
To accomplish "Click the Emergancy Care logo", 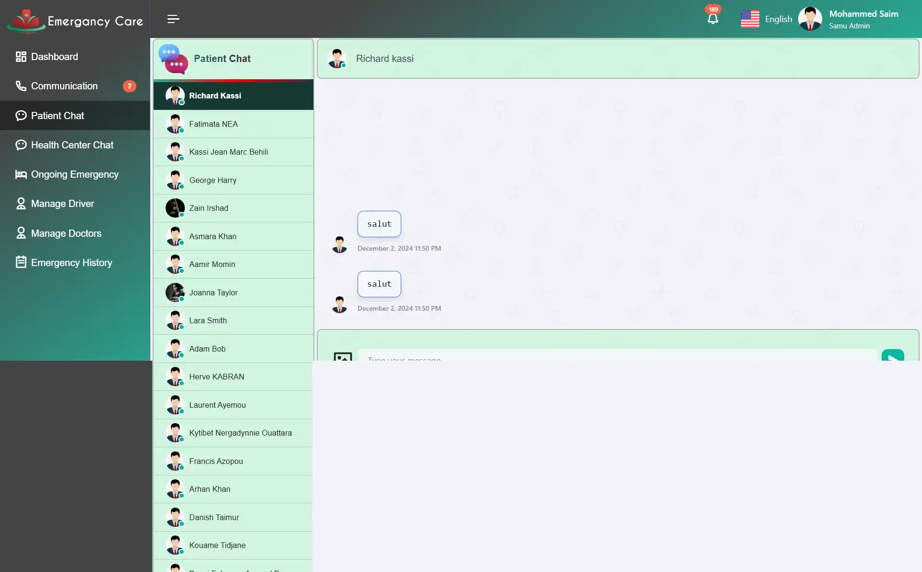I will (74, 20).
